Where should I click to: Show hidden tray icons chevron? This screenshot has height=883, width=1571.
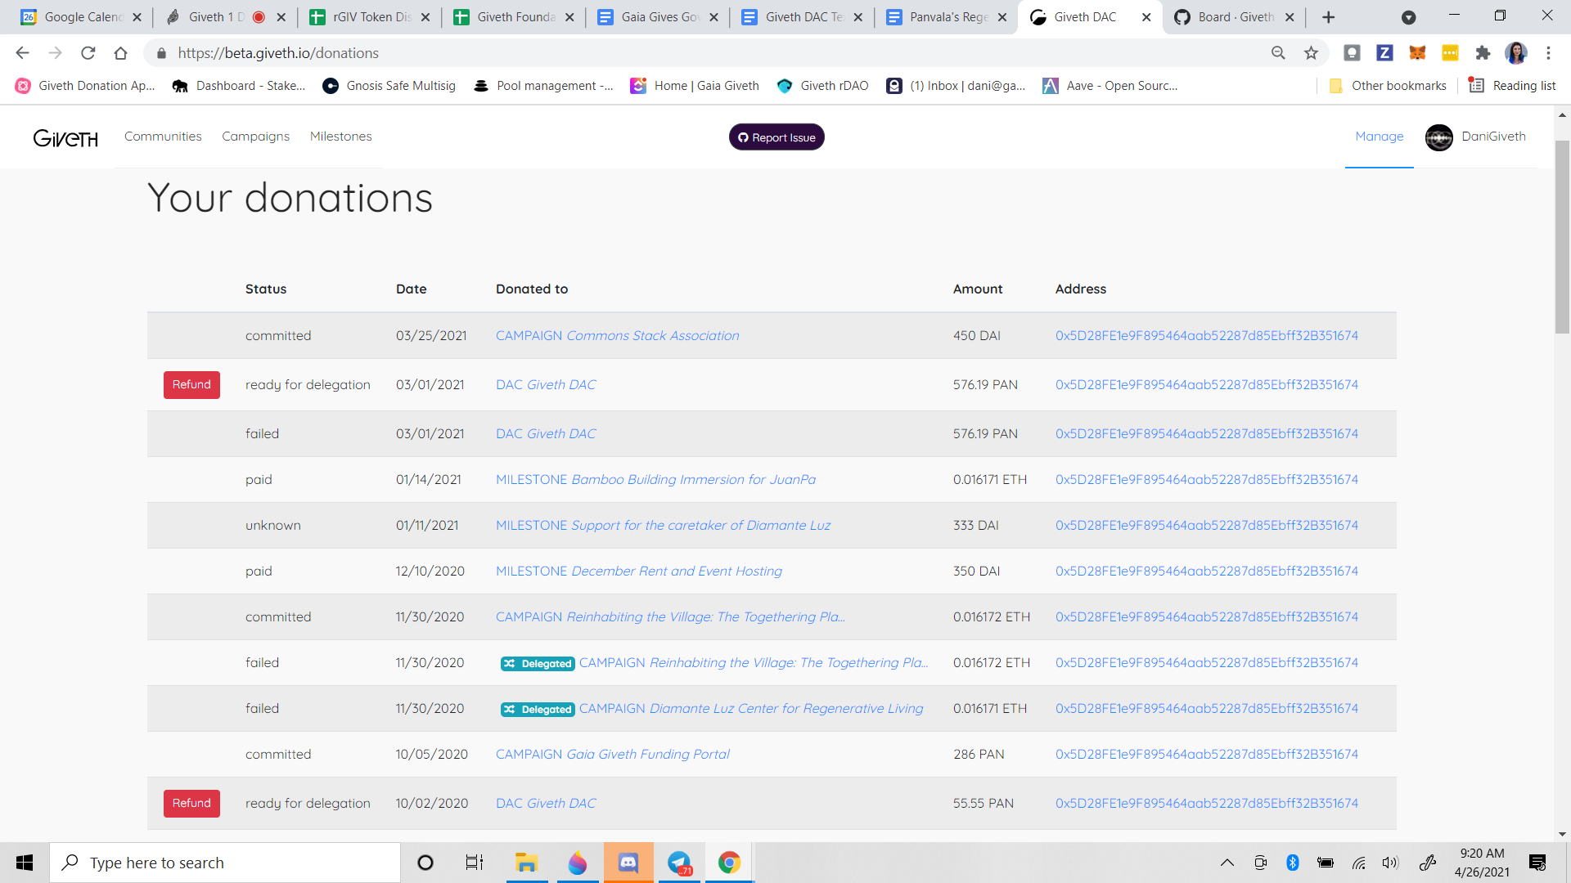(1227, 863)
